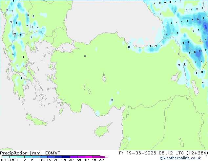Click the central Turkey salt lake outline
This screenshot has width=208, height=161.
104,78
